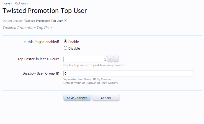Go to the Home breadcrumb link

pyautogui.click(x=6, y=3)
